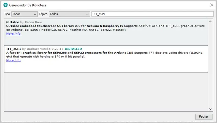This screenshot has width=217, height=123.
Task: Click the Tipo label
Action: pyautogui.click(x=7, y=14)
